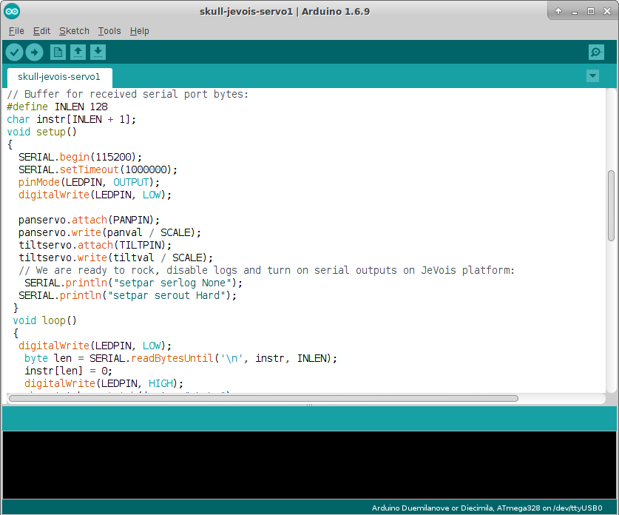Click the 'instr[len] = 0;' line

click(68, 371)
